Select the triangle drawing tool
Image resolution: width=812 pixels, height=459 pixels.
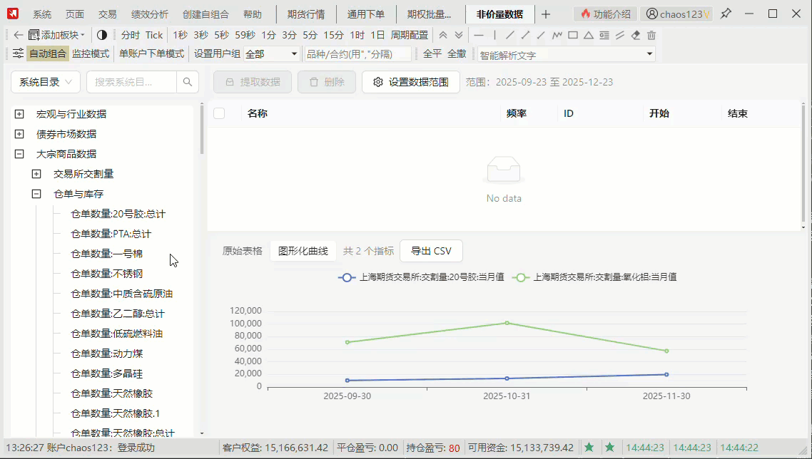[589, 35]
